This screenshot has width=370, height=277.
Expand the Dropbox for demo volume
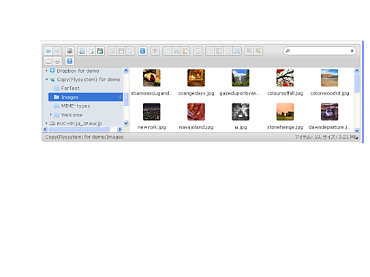coord(46,71)
